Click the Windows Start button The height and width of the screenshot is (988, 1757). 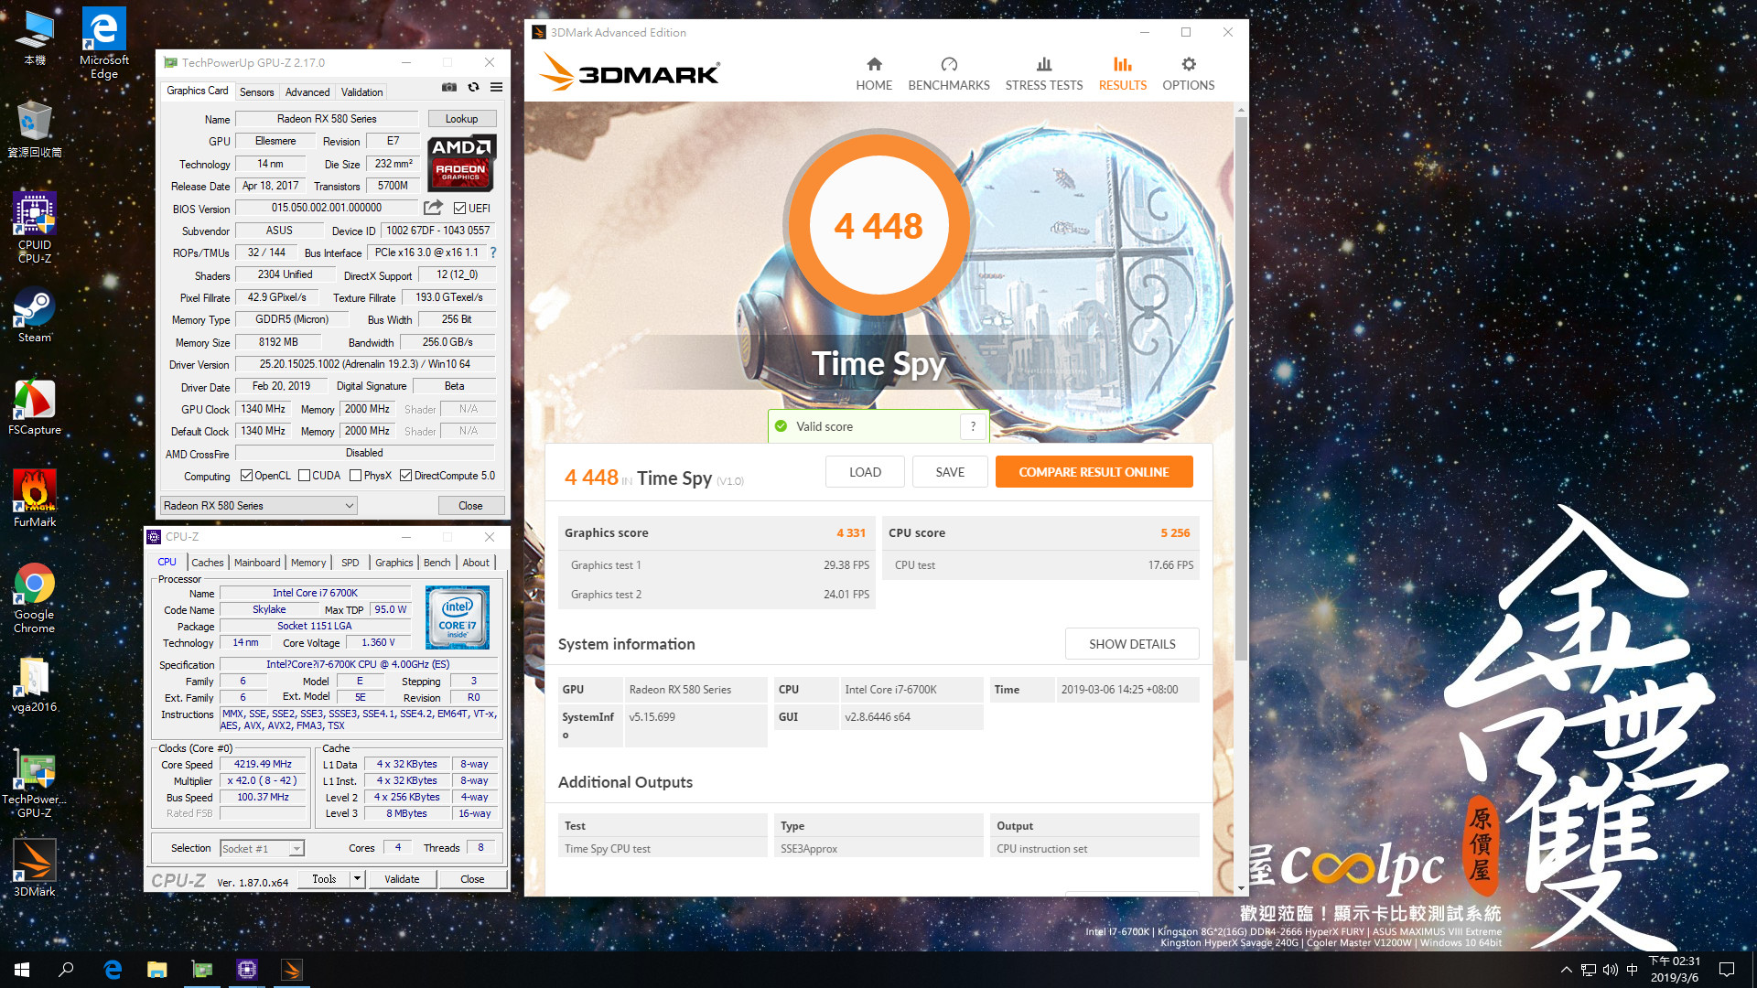coord(22,970)
